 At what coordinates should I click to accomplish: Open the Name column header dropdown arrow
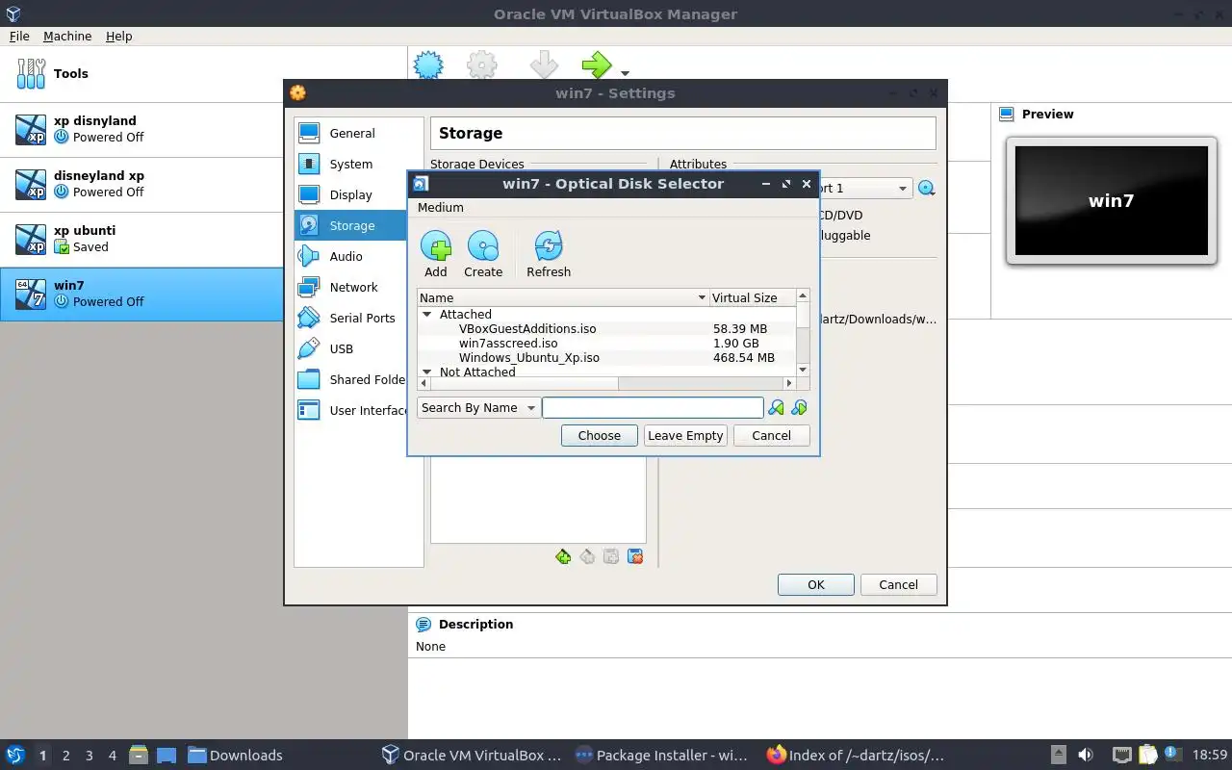click(x=701, y=298)
